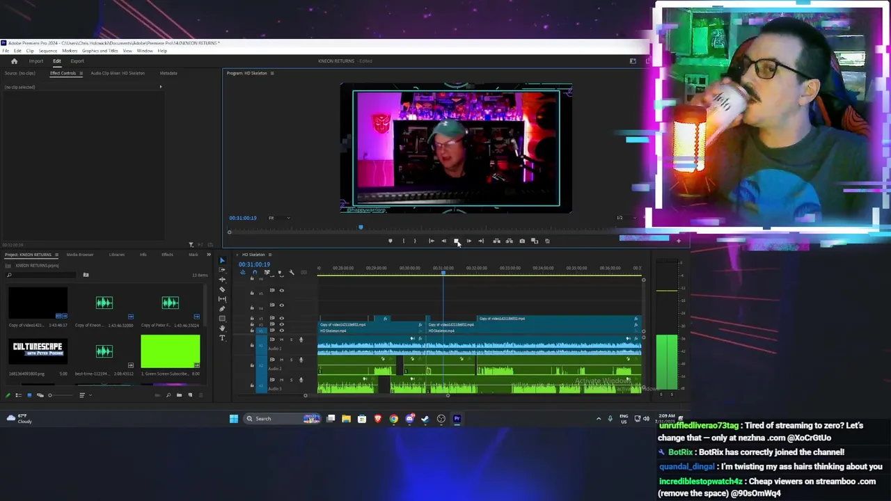The width and height of the screenshot is (891, 501).
Task: Step back one frame
Action: click(444, 241)
